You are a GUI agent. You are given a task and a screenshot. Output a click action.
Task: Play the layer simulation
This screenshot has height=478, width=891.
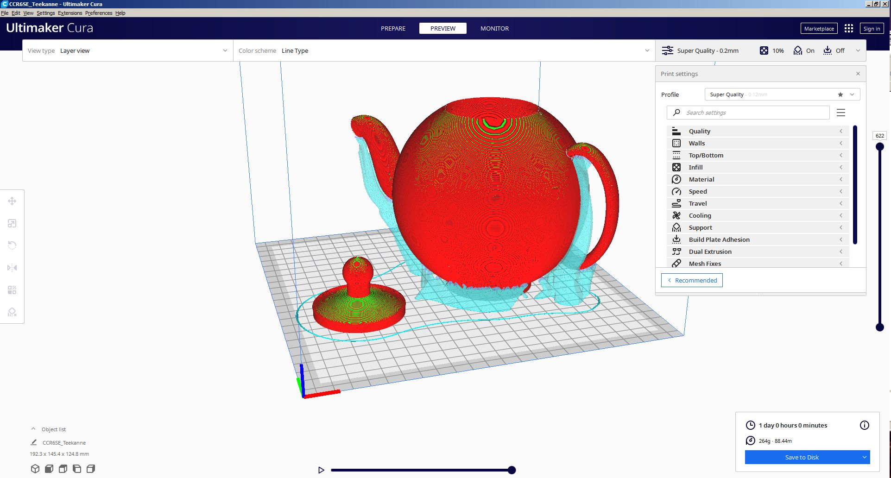pos(321,470)
